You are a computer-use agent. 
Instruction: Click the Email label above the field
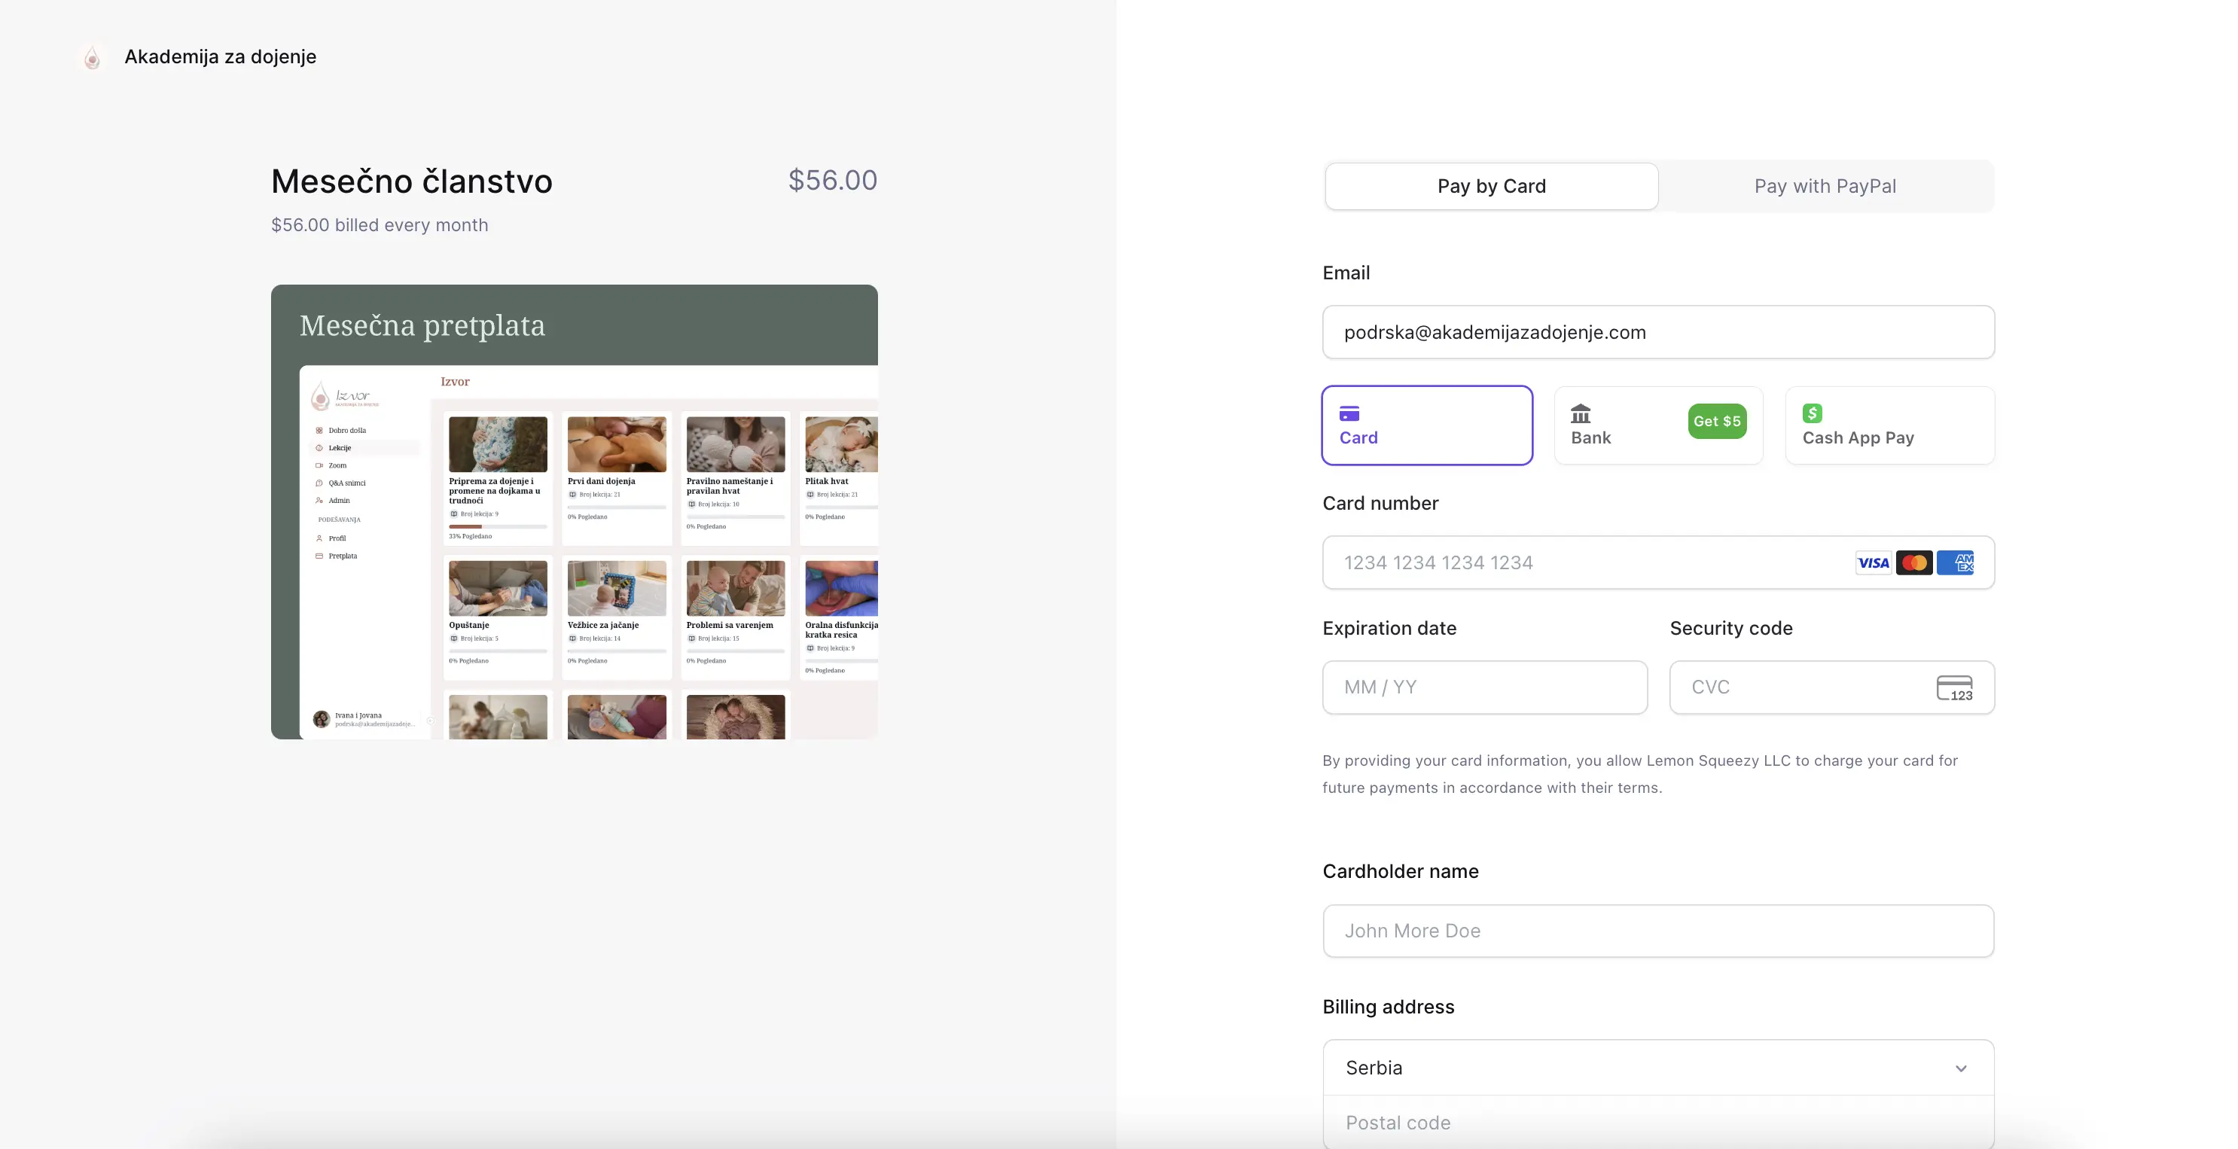1346,273
